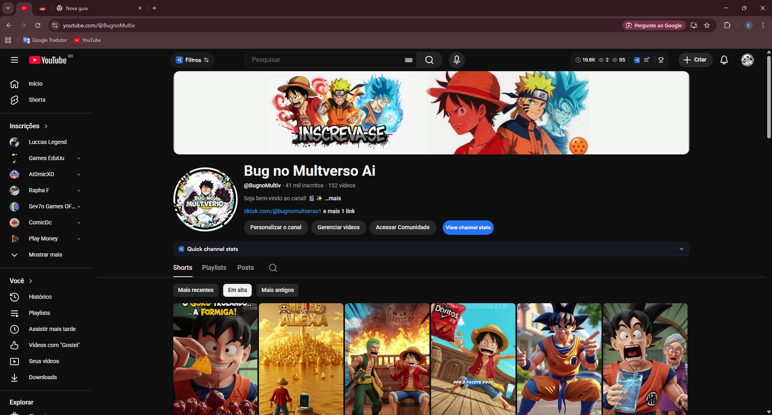Image resolution: width=772 pixels, height=415 pixels.
Task: Open the tab search dropdown arrow
Action: [x=8, y=8]
